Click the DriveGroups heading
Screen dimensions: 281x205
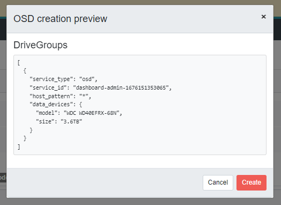(x=41, y=45)
